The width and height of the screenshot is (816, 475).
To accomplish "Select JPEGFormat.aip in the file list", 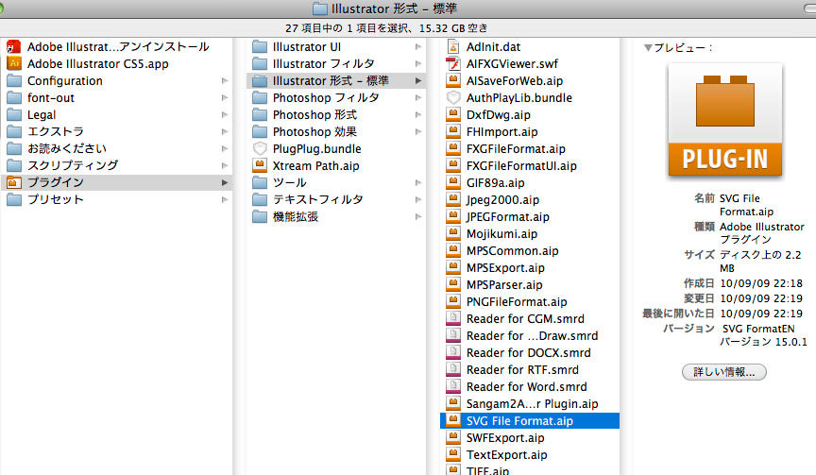I will [x=530, y=217].
